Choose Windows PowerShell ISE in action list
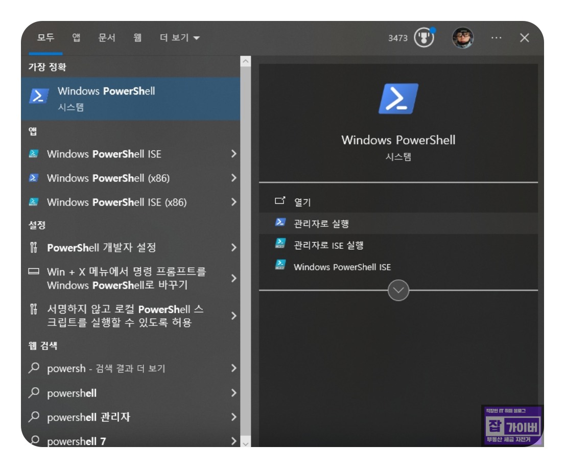The width and height of the screenshot is (565, 468). click(x=398, y=267)
